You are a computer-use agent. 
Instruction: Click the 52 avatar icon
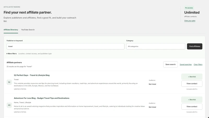9,82
